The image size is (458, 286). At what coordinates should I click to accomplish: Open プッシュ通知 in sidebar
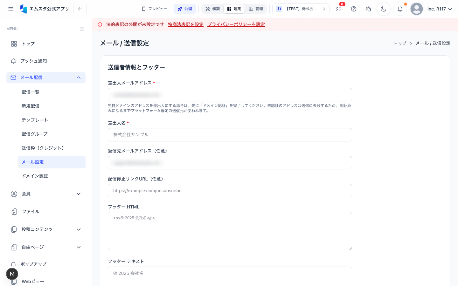point(46,61)
